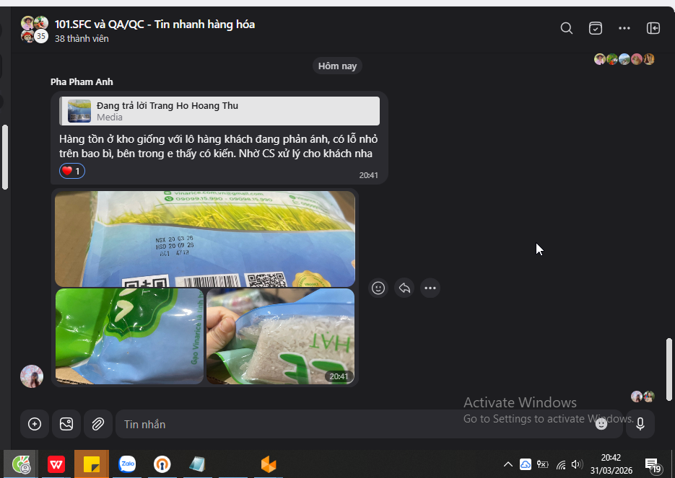Open the cloud sync tray icon
This screenshot has height=478, width=675.
(x=526, y=464)
